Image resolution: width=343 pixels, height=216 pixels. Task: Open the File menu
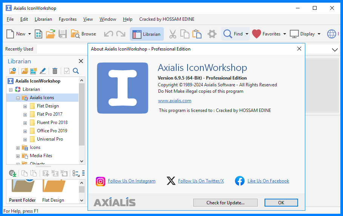(10, 19)
